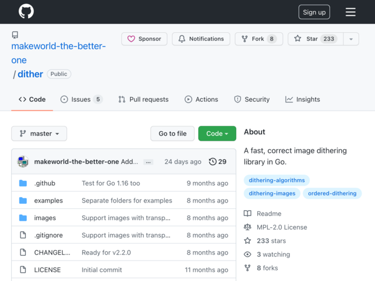The height and width of the screenshot is (281, 375).
Task: Click the CHANGEL... file icon
Action: [23, 252]
